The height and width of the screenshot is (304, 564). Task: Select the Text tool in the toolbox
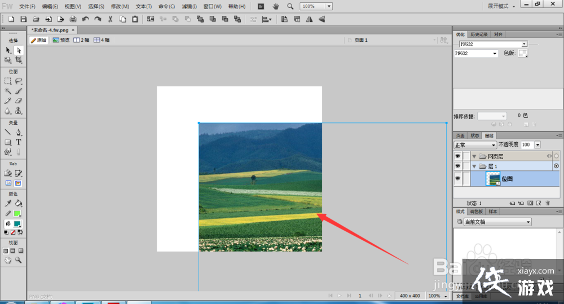click(x=19, y=142)
